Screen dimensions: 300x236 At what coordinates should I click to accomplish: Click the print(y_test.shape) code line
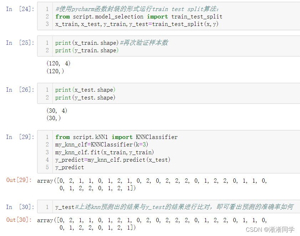click(x=85, y=98)
